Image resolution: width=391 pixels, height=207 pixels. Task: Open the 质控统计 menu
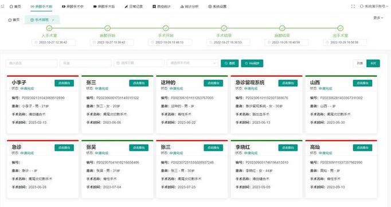(x=162, y=6)
